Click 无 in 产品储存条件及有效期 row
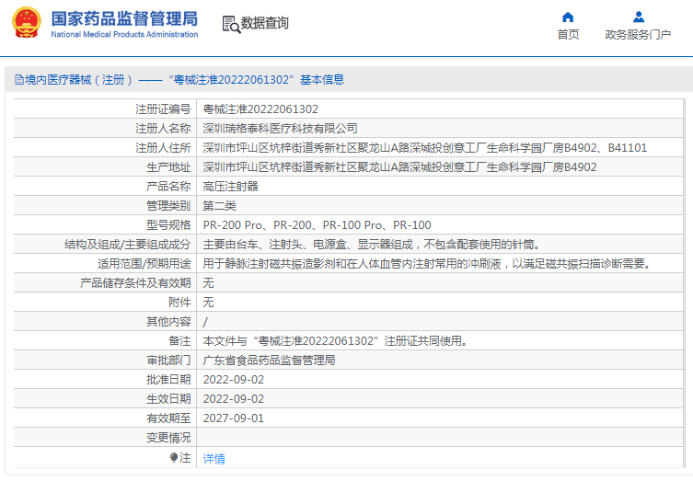This screenshot has height=481, width=693. click(208, 283)
